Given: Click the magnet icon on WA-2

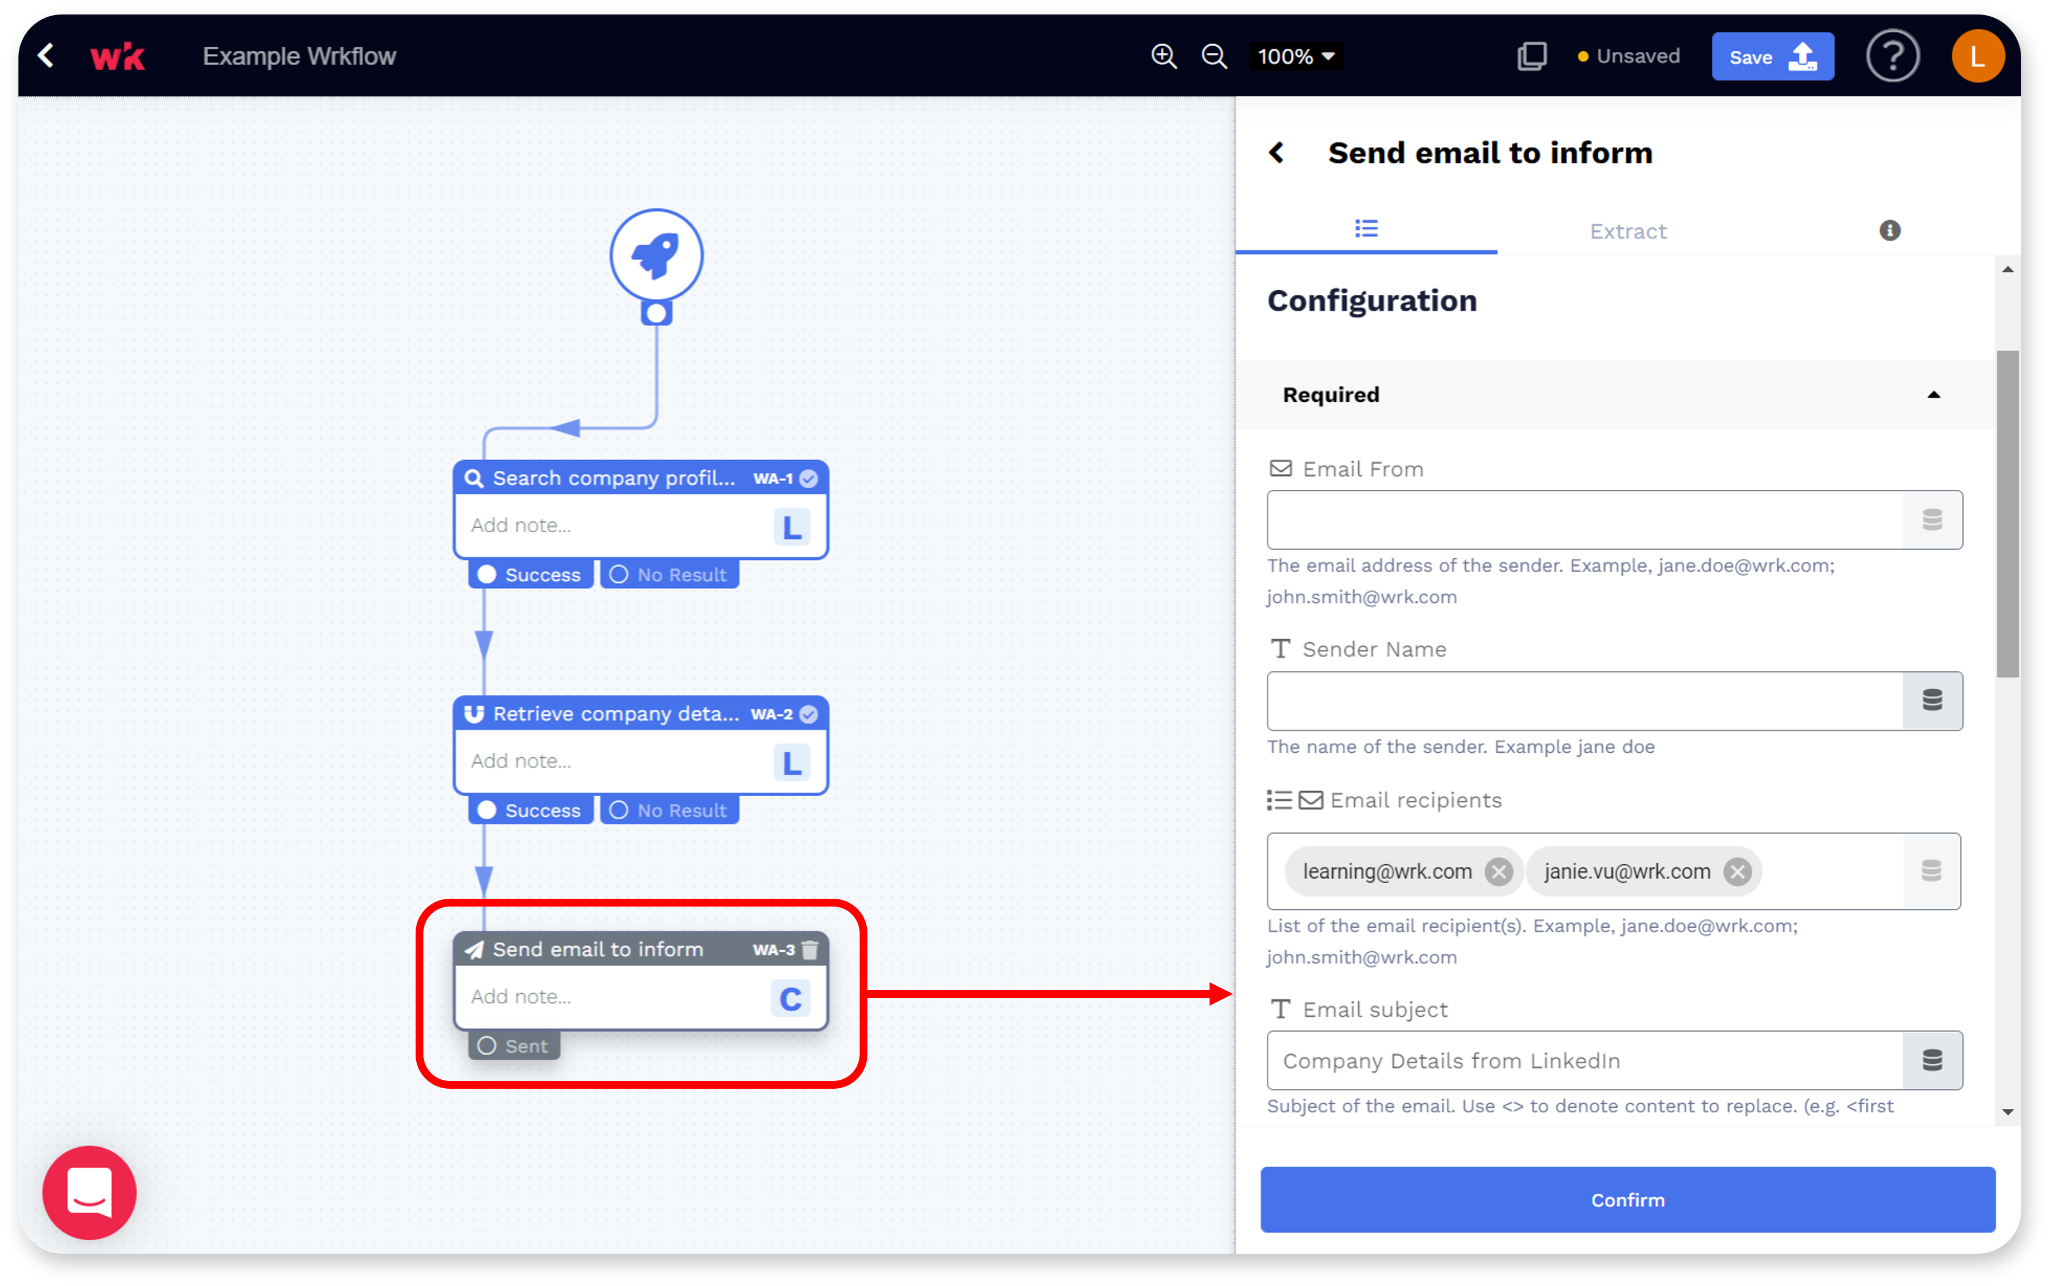Looking at the screenshot, I should [x=474, y=714].
